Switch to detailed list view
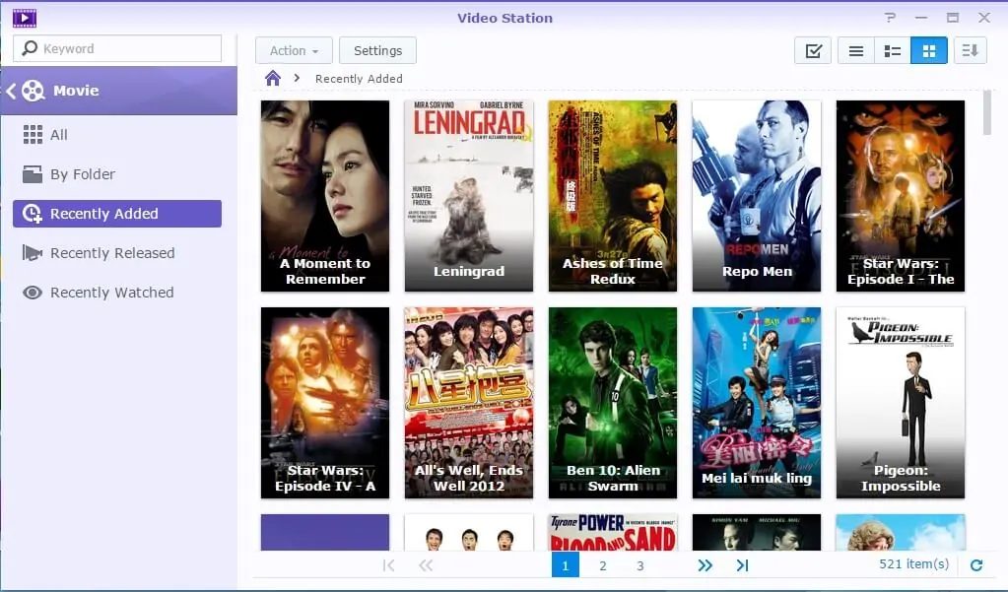The height and width of the screenshot is (592, 1008). 892,49
